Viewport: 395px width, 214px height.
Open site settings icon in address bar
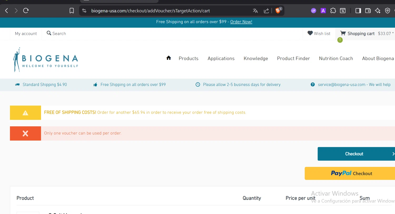pos(84,11)
